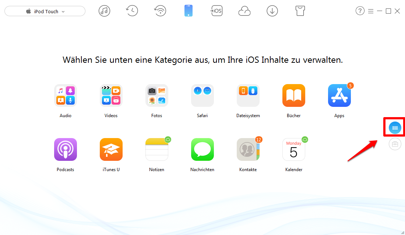This screenshot has width=405, height=235.
Task: Open the Wi-Fi air backup icon
Action: tap(160, 11)
